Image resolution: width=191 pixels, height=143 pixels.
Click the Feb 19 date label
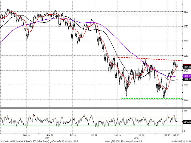point(176,135)
